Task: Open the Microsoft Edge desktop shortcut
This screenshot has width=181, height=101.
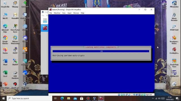Action: [5, 28]
